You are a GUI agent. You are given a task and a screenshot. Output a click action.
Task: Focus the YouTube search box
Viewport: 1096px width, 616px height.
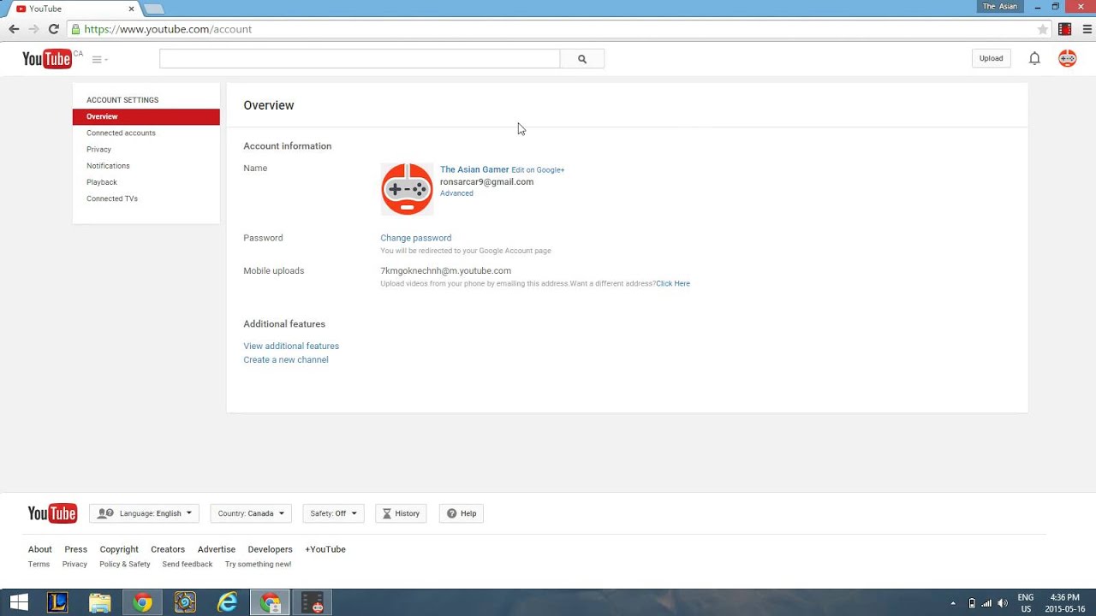tap(360, 59)
